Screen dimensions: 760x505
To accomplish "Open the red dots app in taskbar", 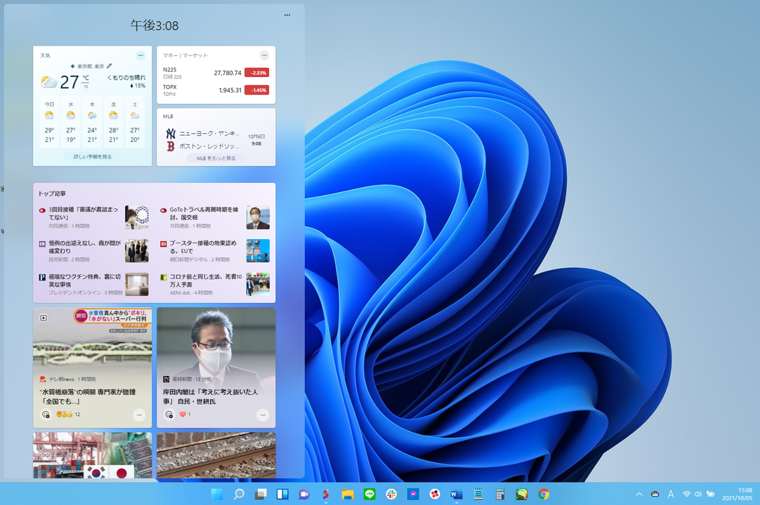I will tap(435, 494).
